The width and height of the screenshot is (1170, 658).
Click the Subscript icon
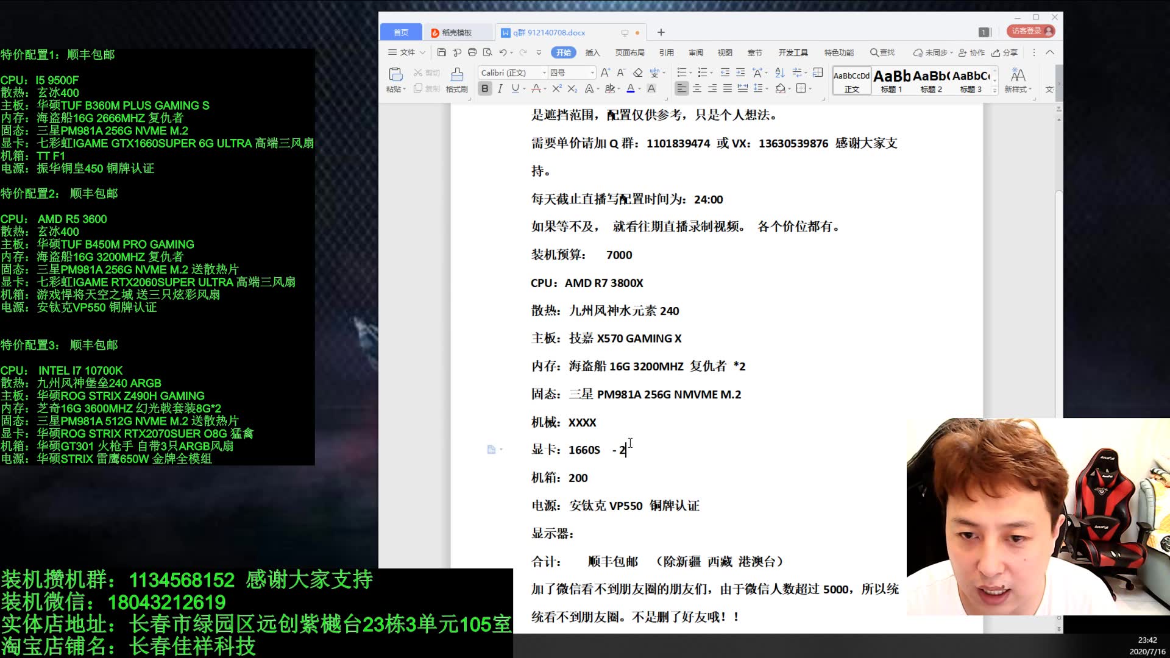572,88
